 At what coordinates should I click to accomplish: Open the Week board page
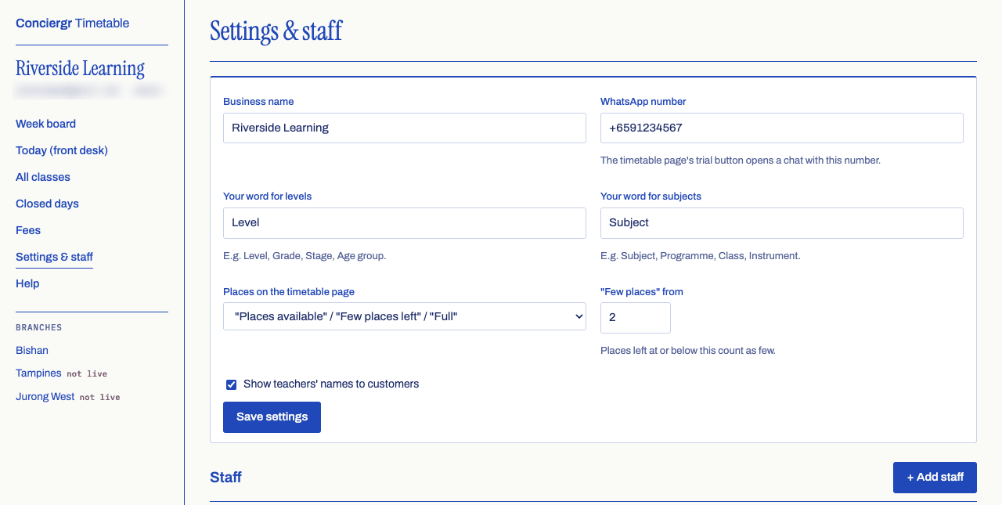pos(45,124)
